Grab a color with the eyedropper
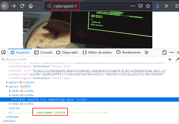 click(177, 59)
